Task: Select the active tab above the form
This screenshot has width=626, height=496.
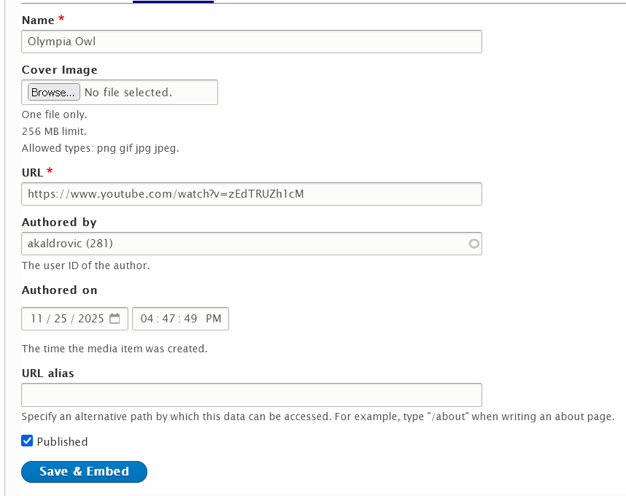Action: [x=173, y=4]
